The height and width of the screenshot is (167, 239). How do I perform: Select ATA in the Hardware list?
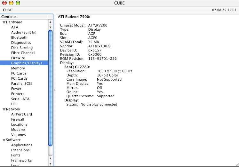click(x=15, y=27)
